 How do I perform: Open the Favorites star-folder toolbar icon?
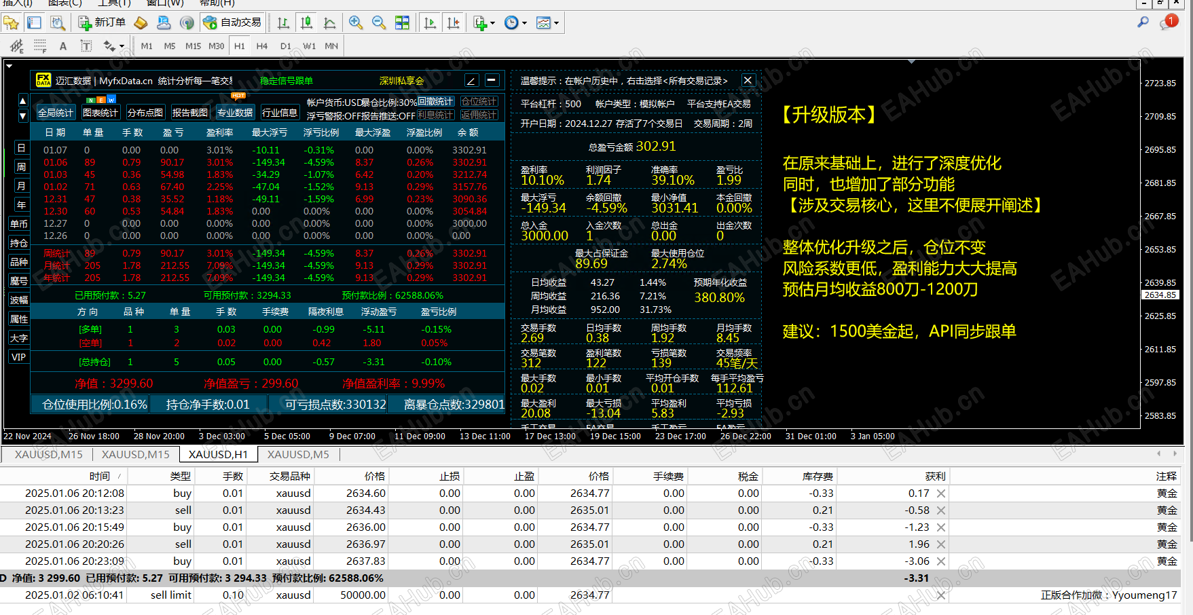pyautogui.click(x=11, y=23)
